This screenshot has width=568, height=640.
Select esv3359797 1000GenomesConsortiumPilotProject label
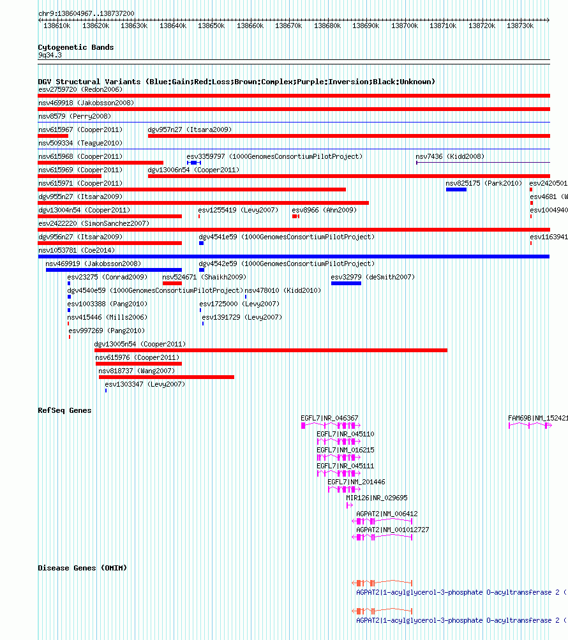[x=274, y=157]
